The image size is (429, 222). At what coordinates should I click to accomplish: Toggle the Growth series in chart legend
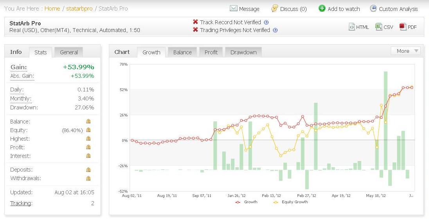tap(246, 202)
